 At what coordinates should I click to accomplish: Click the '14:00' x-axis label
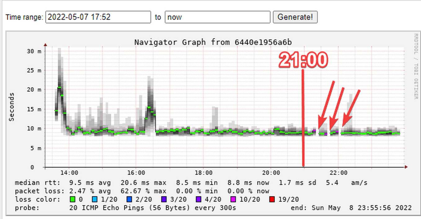click(69, 173)
